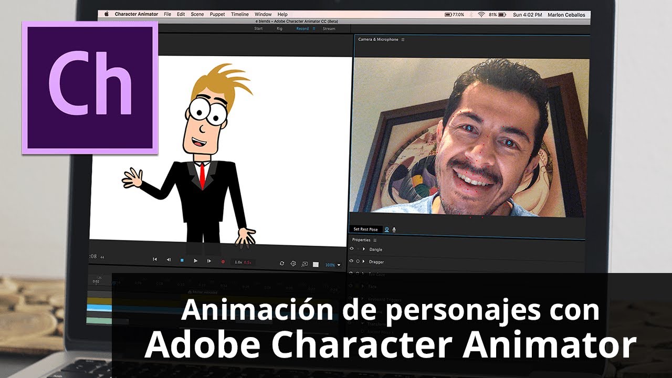This screenshot has height=378, width=672.
Task: Arm the Dragger behavior for record
Action: [x=358, y=261]
